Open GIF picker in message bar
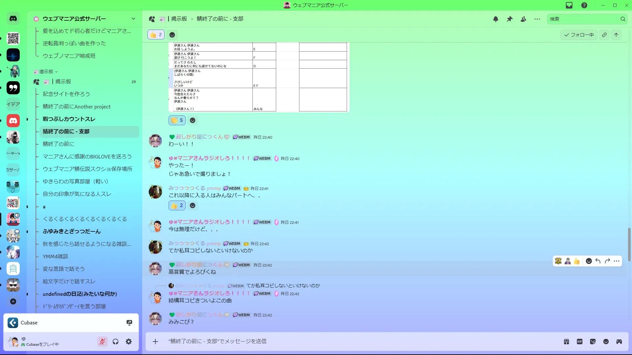Viewport: 632px width, 355px height. [579, 342]
